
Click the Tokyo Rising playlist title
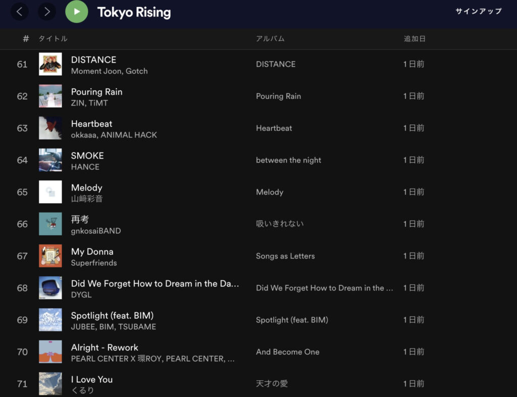coord(134,12)
